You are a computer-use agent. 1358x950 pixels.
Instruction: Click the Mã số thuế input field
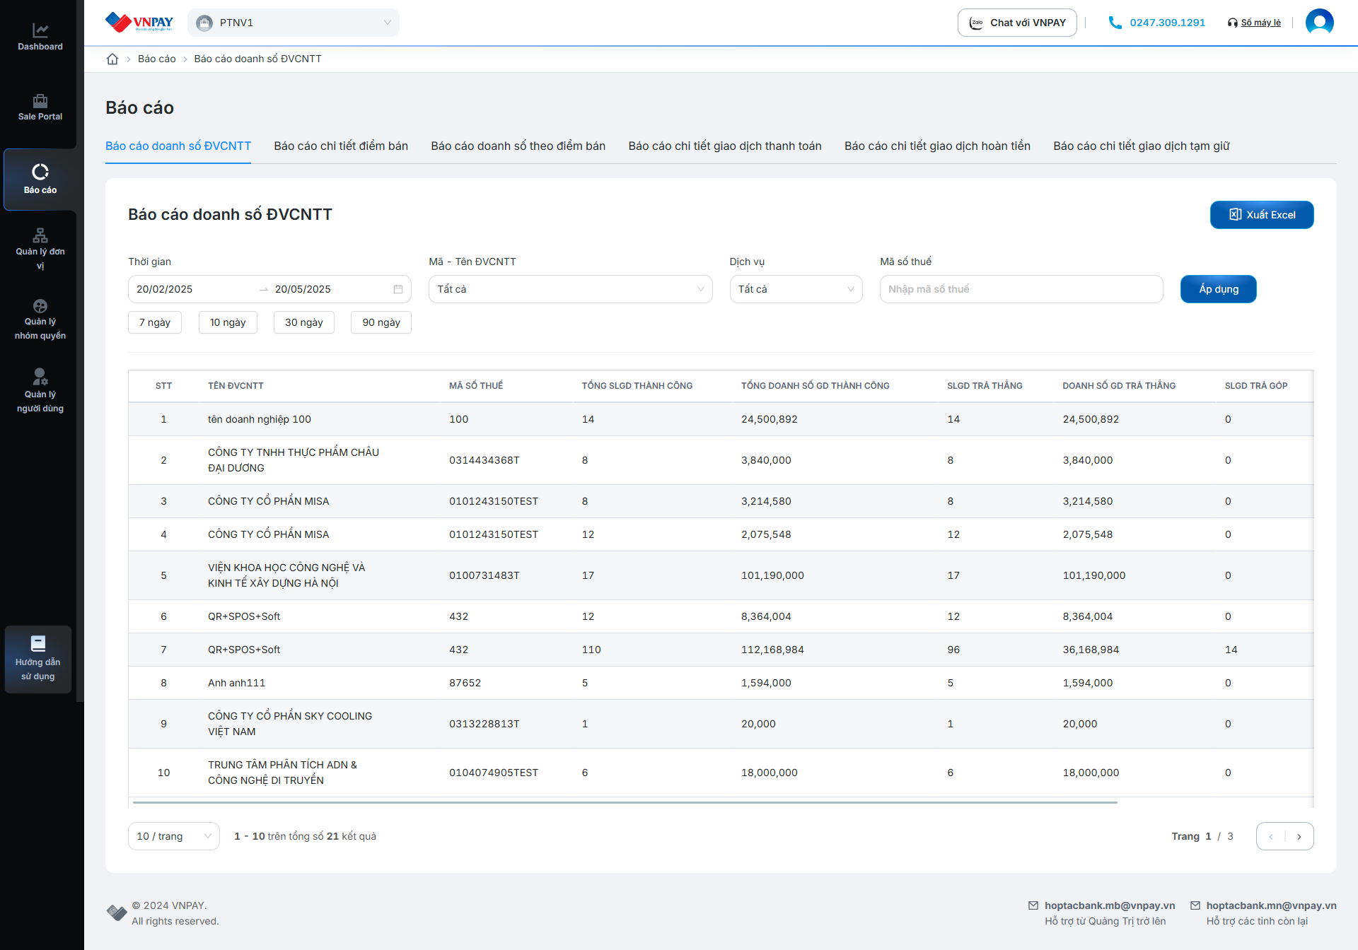(x=1021, y=289)
